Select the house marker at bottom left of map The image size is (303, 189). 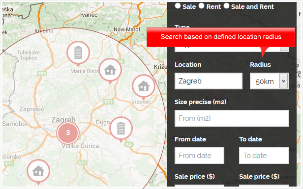coord(38,171)
